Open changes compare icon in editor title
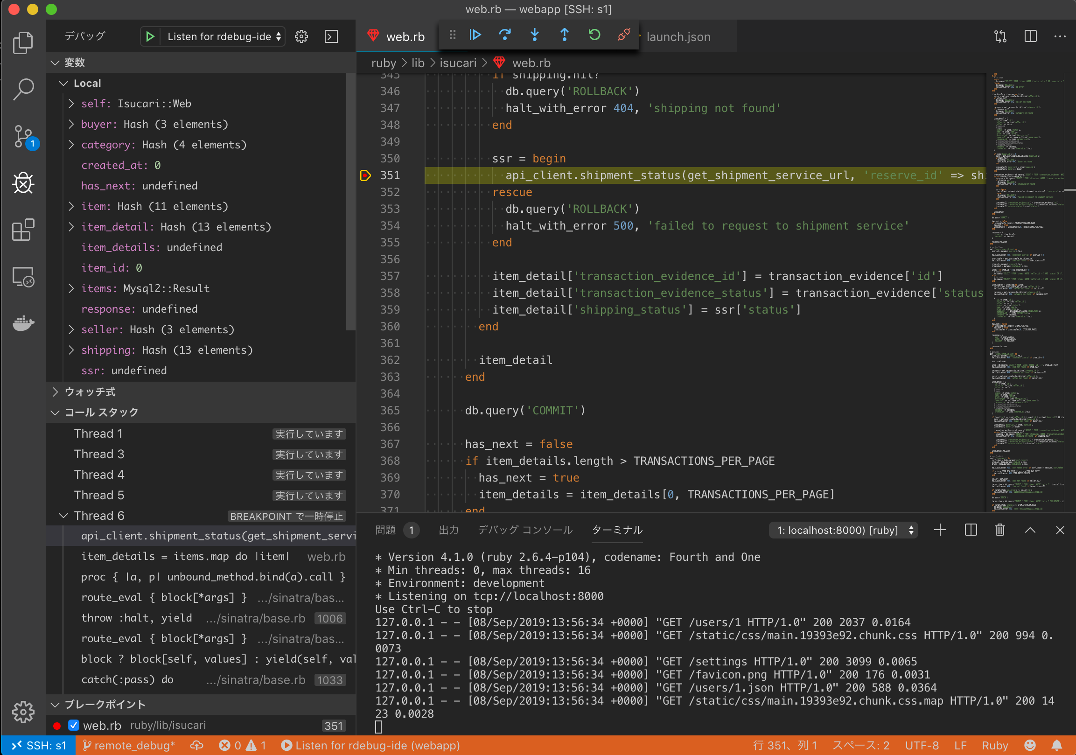The image size is (1076, 755). pyautogui.click(x=1000, y=36)
